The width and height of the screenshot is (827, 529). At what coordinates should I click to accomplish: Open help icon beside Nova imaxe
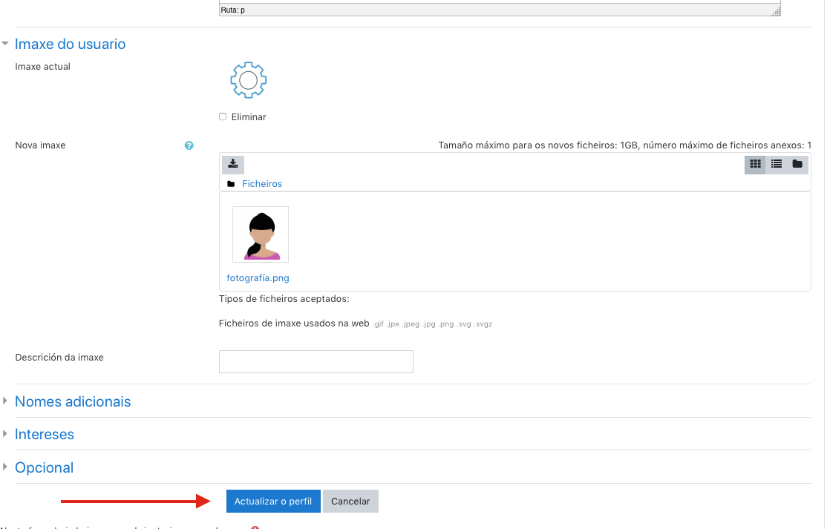[189, 145]
